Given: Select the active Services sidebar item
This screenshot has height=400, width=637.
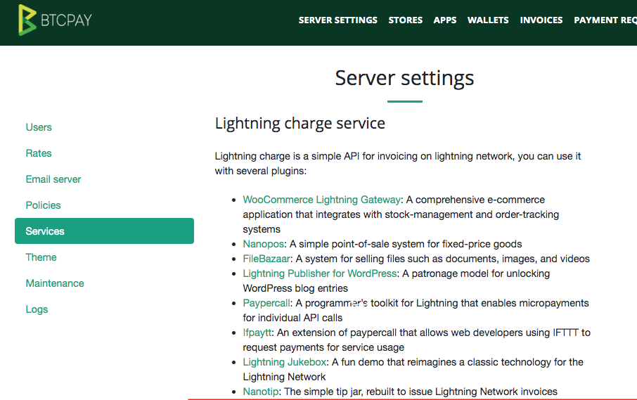Looking at the screenshot, I should pos(104,231).
